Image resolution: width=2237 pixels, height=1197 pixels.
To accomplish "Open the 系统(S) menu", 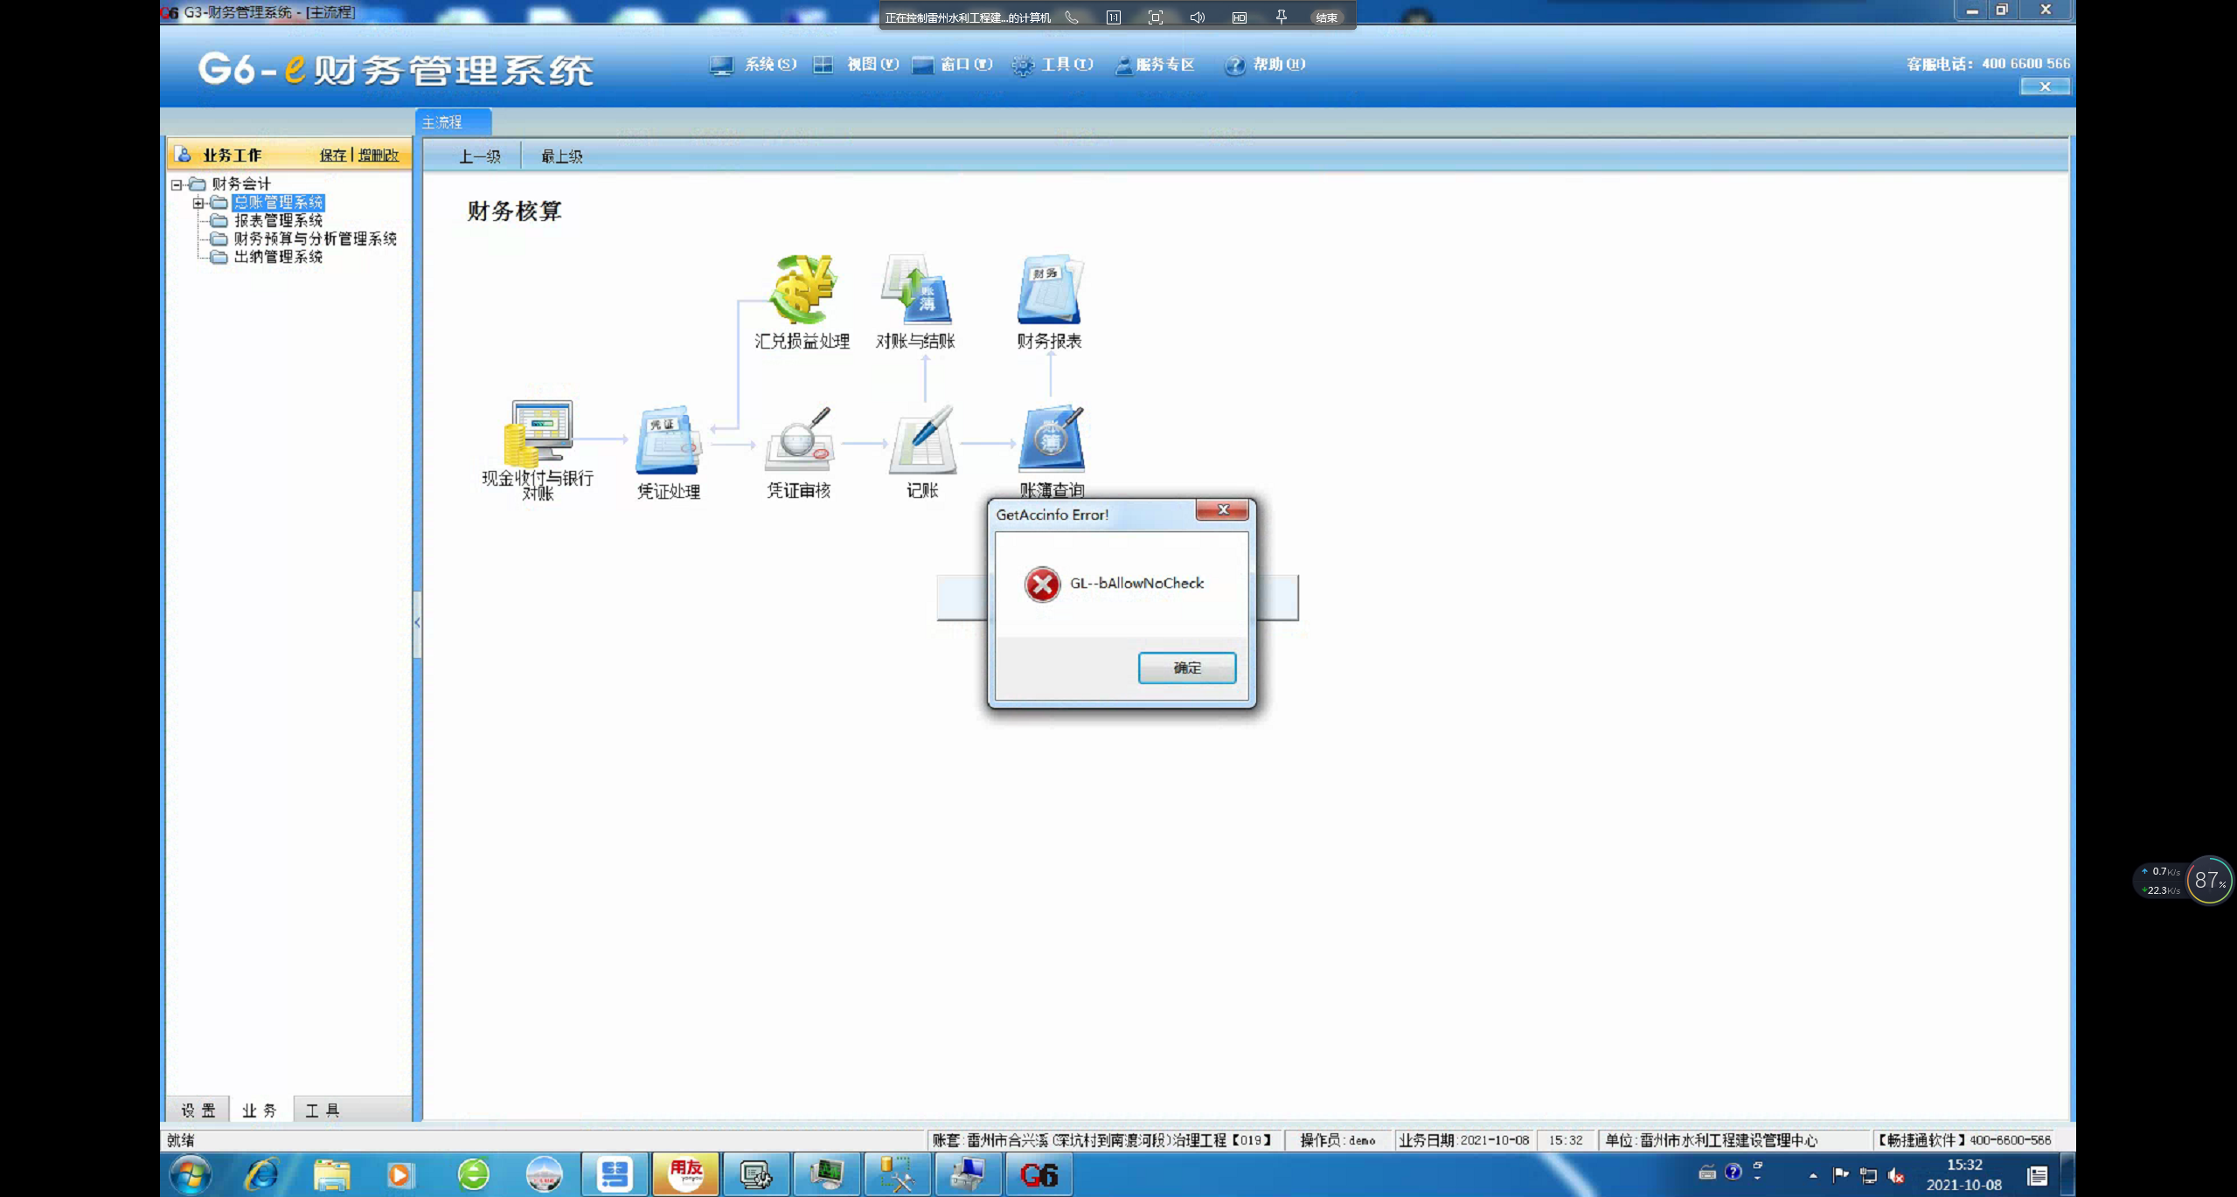I will (x=754, y=64).
